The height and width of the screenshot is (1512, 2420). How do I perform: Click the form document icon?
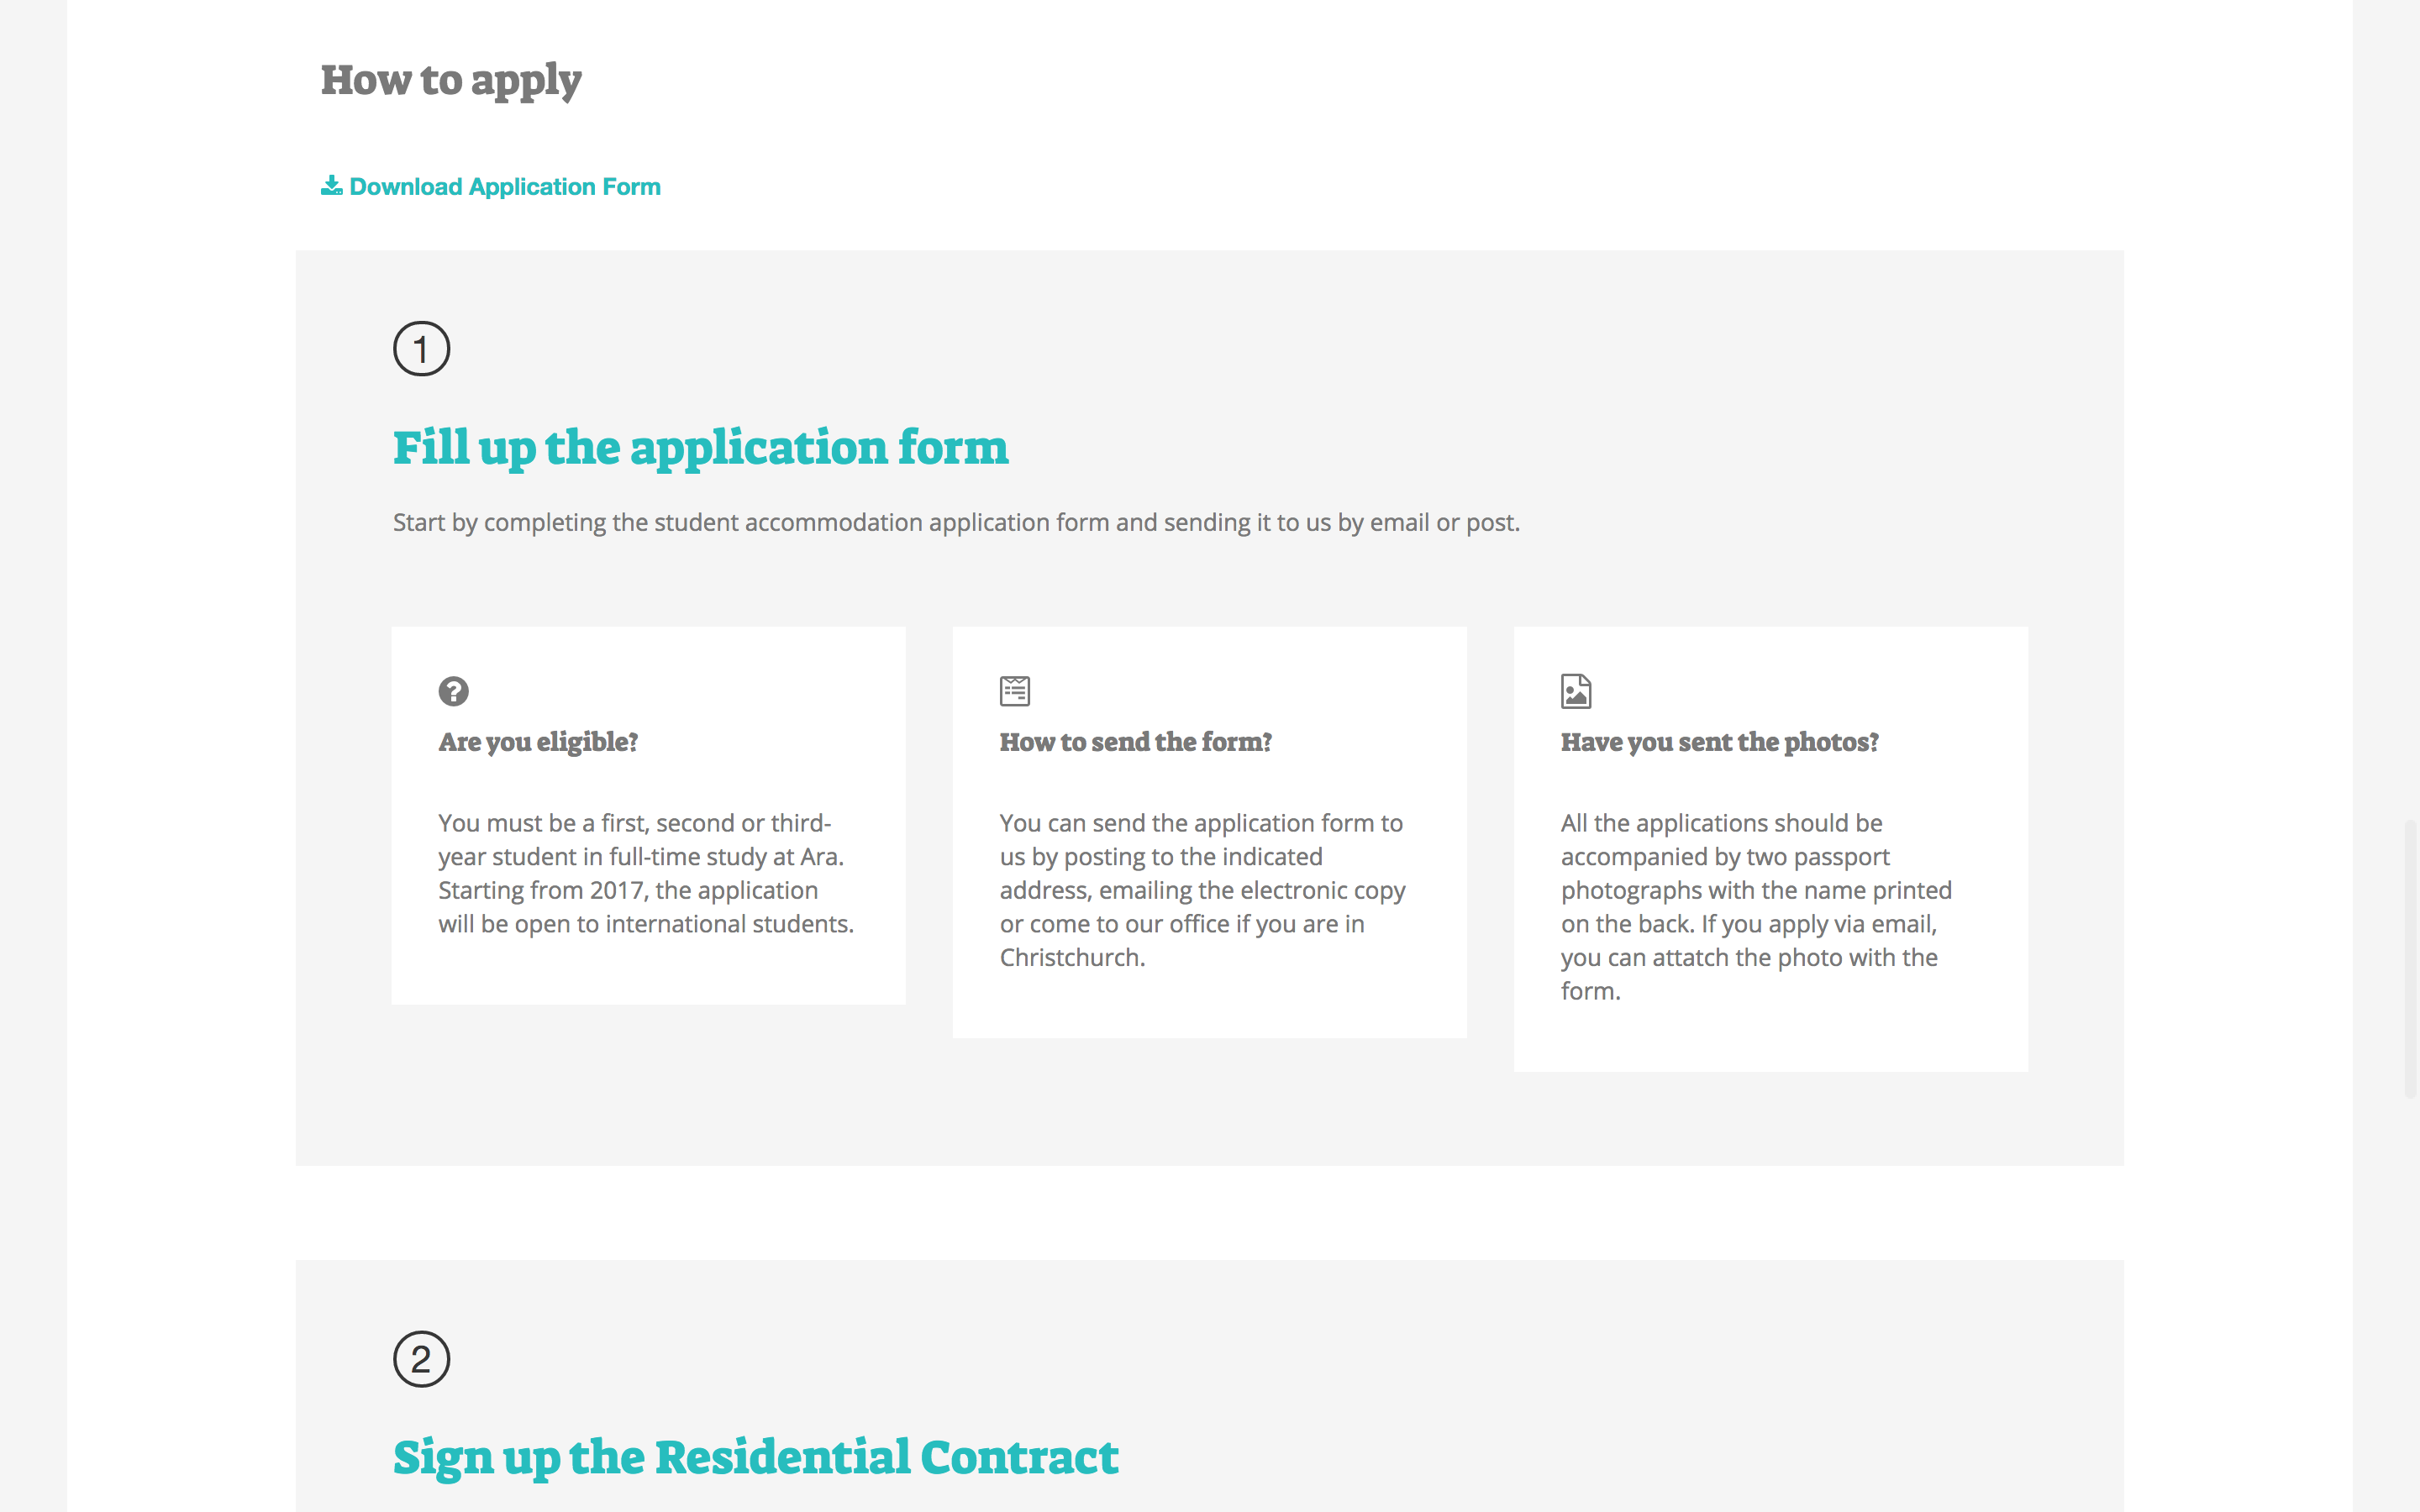point(1014,691)
